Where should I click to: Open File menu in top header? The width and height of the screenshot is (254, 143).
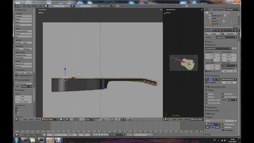click(x=25, y=6)
